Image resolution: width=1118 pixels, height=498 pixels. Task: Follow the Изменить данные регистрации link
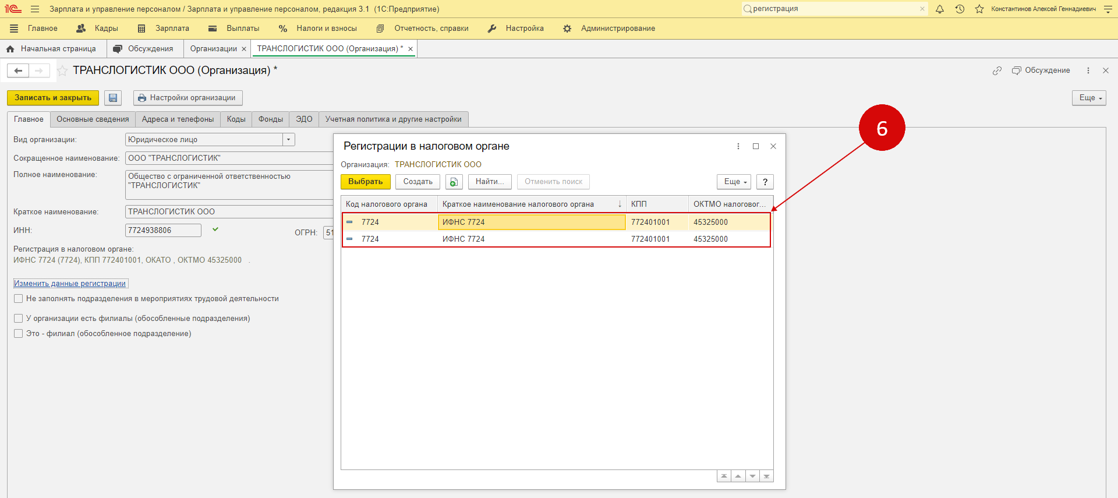pos(70,284)
